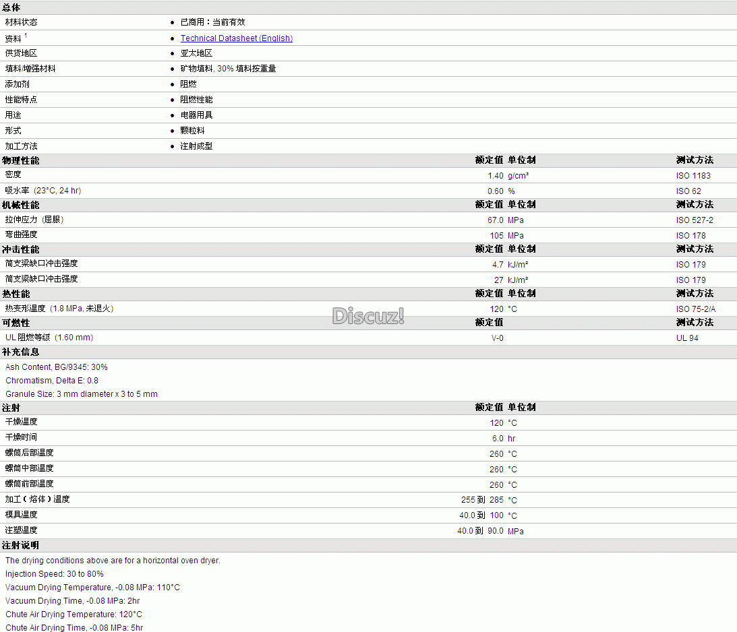Select the 添加剂 value 阻燃
Screen dimensions: 737x632
[189, 84]
